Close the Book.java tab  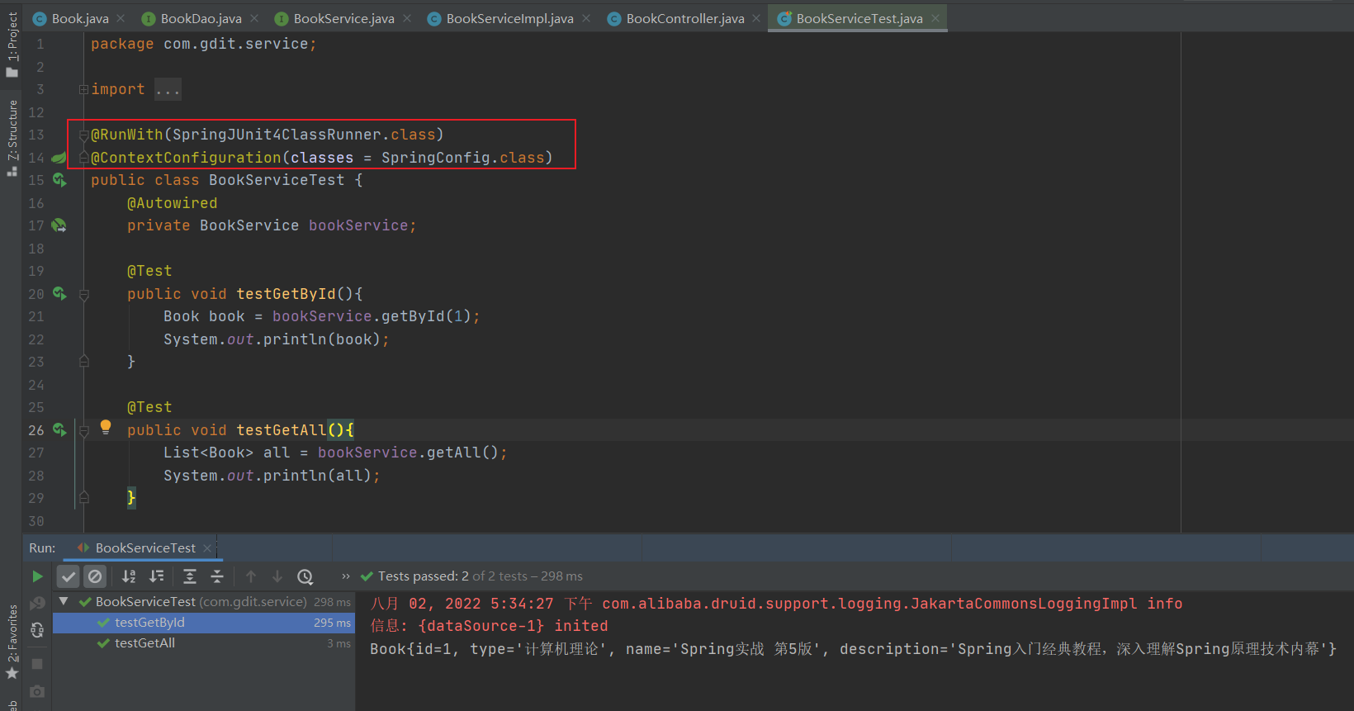tap(121, 18)
